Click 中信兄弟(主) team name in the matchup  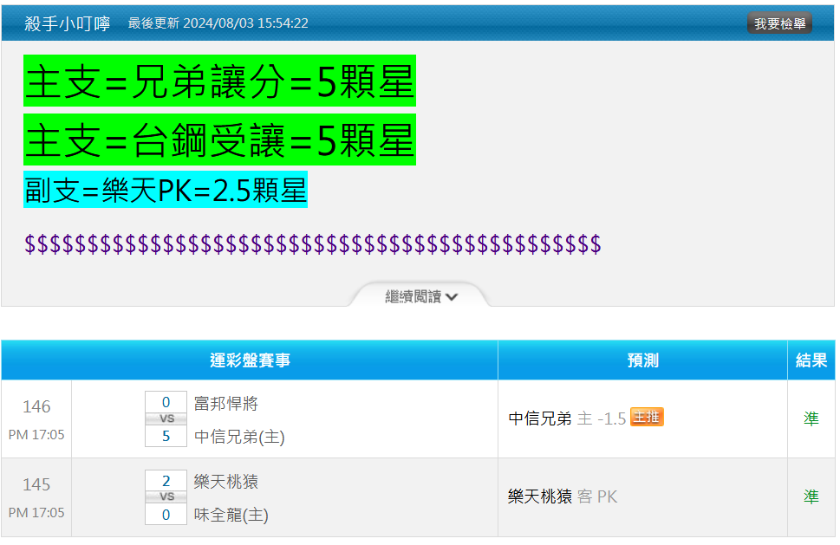coord(239,437)
